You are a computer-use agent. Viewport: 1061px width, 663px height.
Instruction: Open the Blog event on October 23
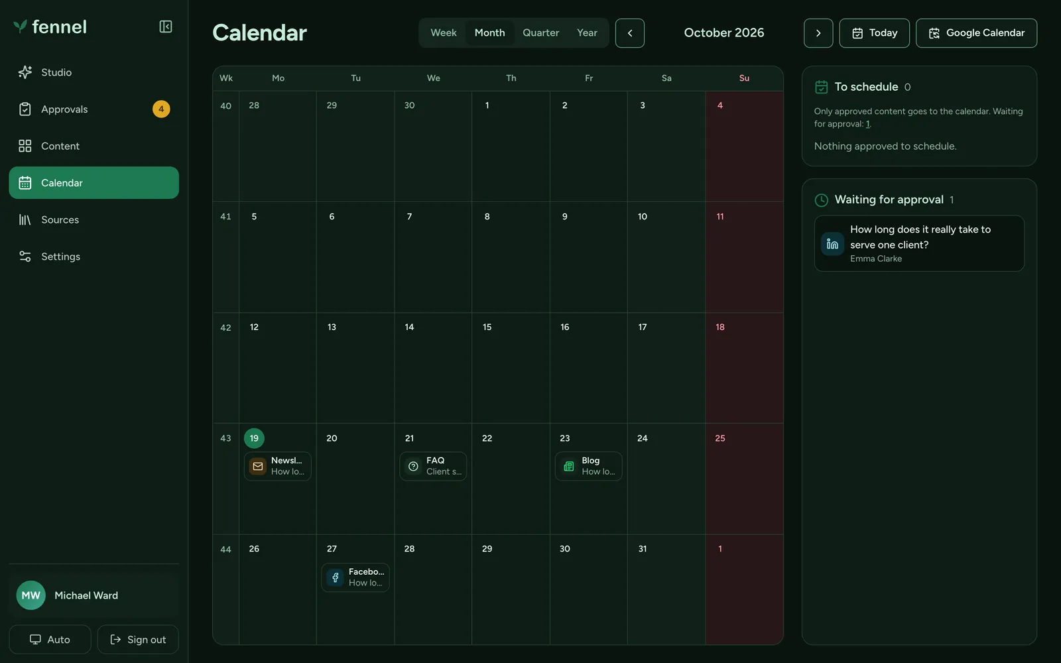coord(589,466)
